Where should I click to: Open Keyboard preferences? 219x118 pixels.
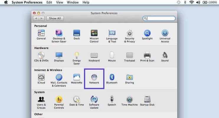[94, 57]
